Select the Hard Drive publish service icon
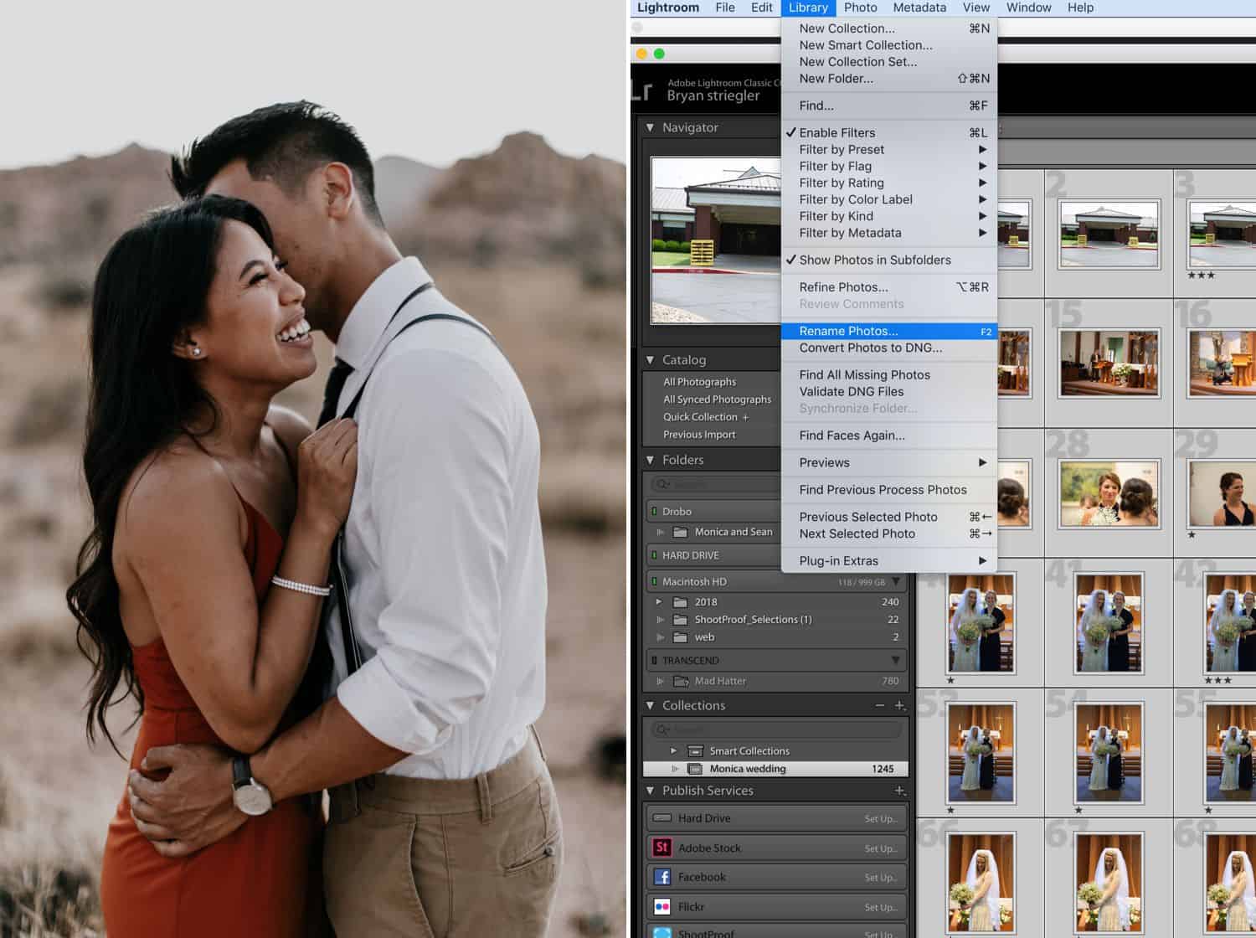1256x938 pixels. coord(662,818)
